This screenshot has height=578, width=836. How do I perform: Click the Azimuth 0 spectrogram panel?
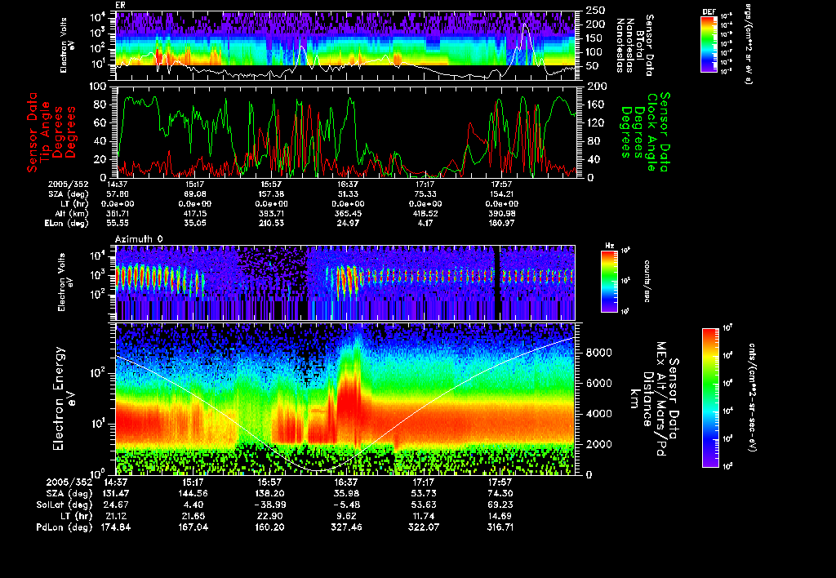coord(345,282)
